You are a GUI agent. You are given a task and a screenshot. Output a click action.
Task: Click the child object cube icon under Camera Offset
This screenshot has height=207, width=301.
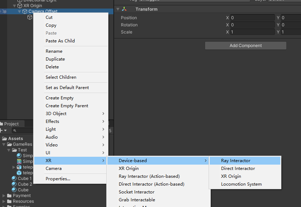point(30,17)
